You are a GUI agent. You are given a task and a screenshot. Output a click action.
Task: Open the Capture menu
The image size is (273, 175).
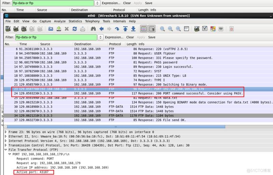(x=45, y=21)
